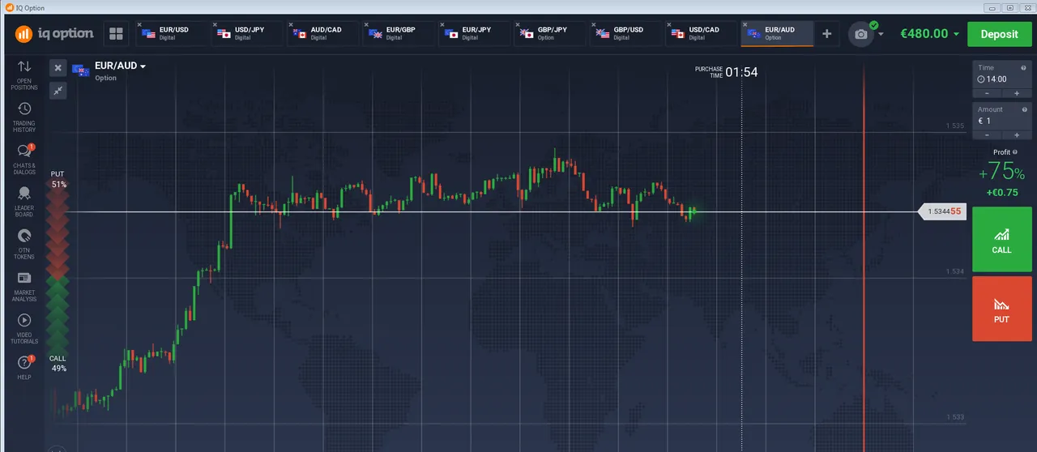Click the Amount help question icon

1023,109
